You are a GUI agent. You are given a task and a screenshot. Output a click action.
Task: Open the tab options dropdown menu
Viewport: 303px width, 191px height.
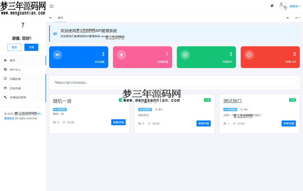point(297,18)
